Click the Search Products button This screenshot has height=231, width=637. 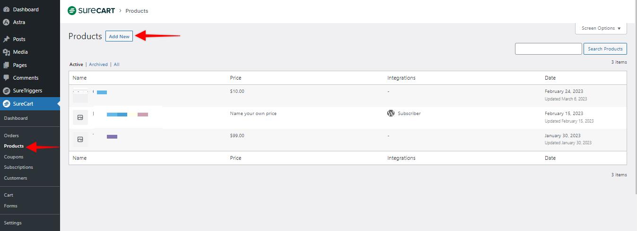[605, 49]
